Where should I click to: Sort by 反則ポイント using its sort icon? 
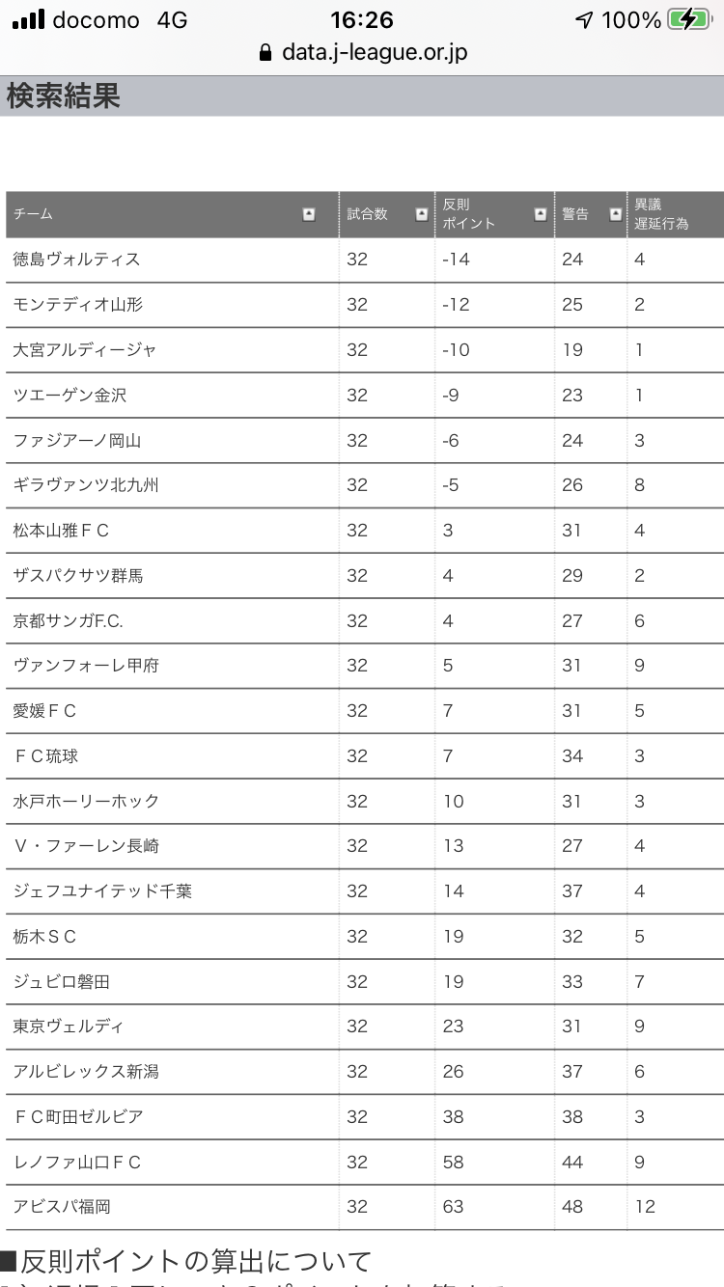click(541, 214)
